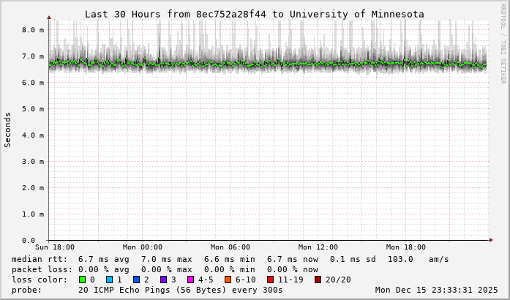Viewport: 510px width, 300px height.
Task: Select the dark red 20/20 loss swatch
Action: click(318, 280)
